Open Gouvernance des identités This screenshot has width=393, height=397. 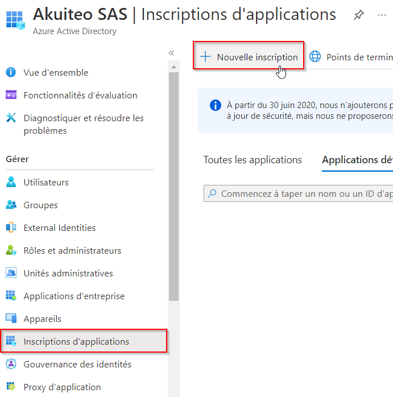(77, 365)
